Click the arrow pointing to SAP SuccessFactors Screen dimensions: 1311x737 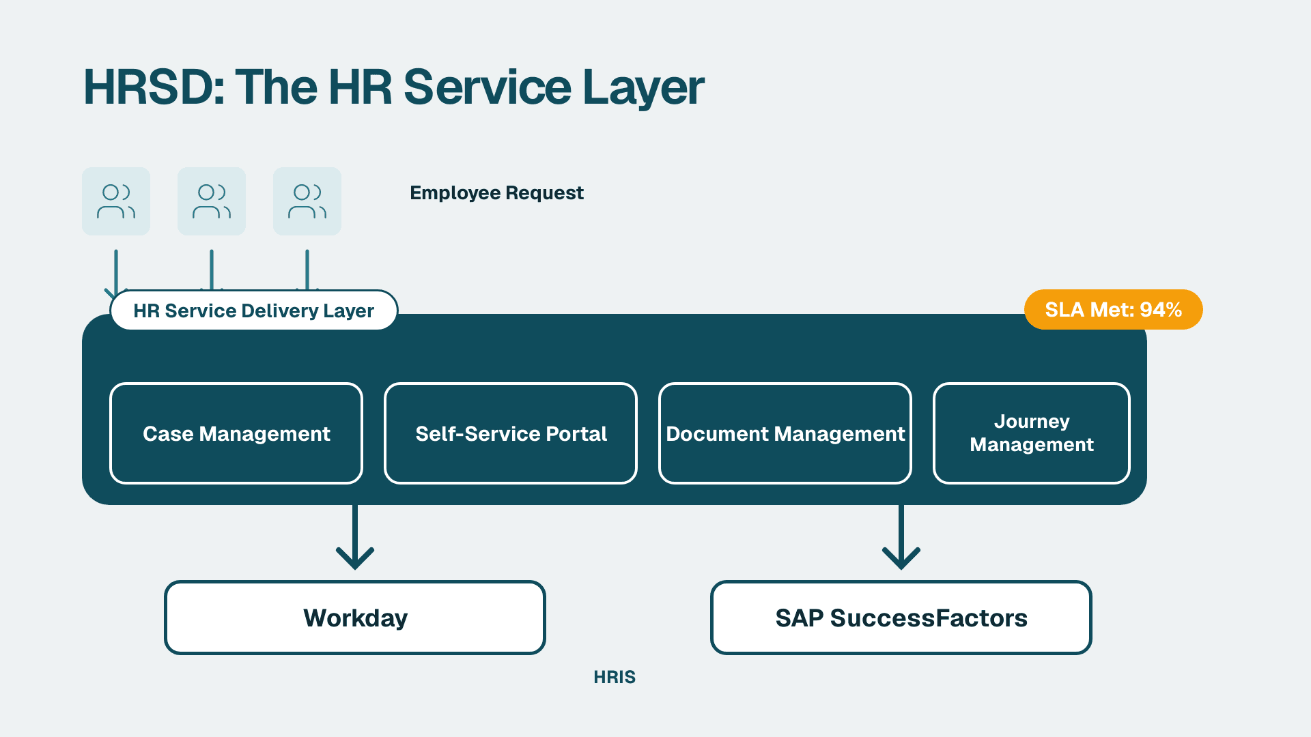pyautogui.click(x=901, y=537)
